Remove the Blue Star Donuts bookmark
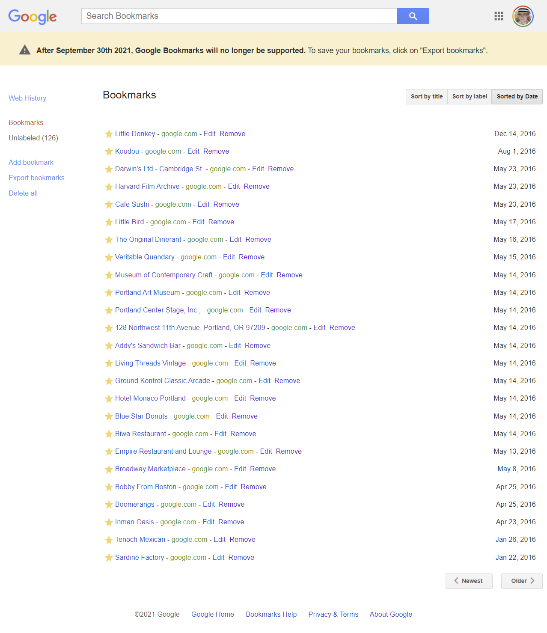This screenshot has width=547, height=633. tap(244, 416)
